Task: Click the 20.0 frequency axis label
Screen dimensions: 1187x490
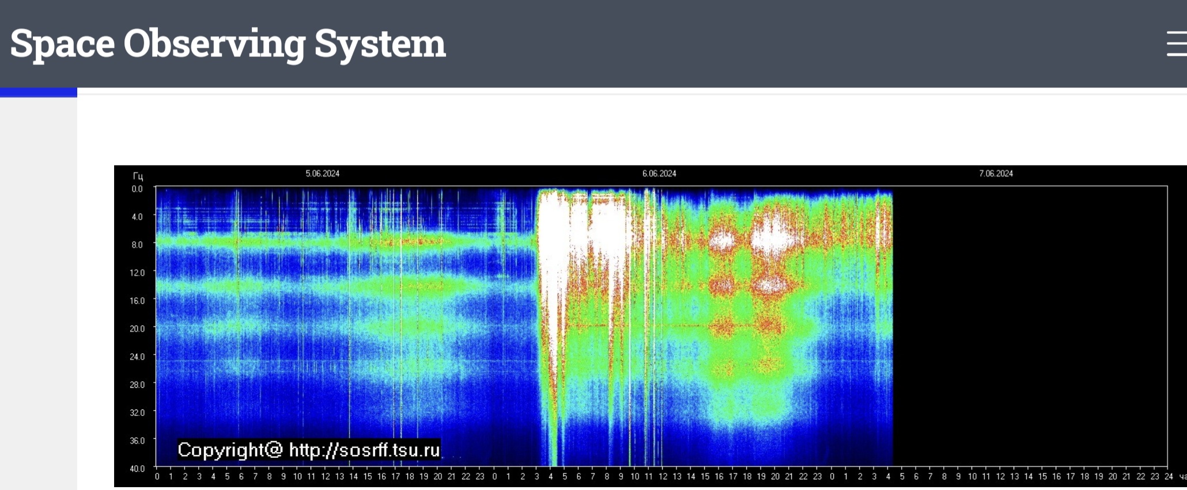Action: coord(137,328)
